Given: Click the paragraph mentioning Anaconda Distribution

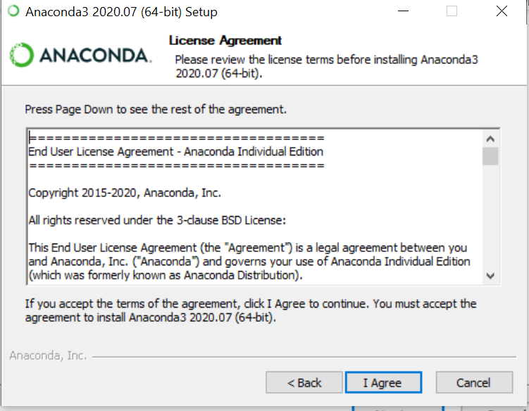Looking at the screenshot, I should pos(249,261).
